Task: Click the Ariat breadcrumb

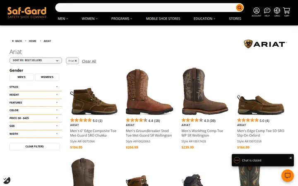Action: (47, 41)
